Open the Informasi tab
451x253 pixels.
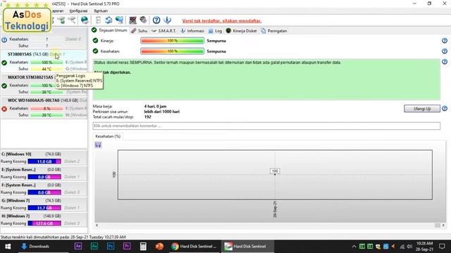(192, 31)
